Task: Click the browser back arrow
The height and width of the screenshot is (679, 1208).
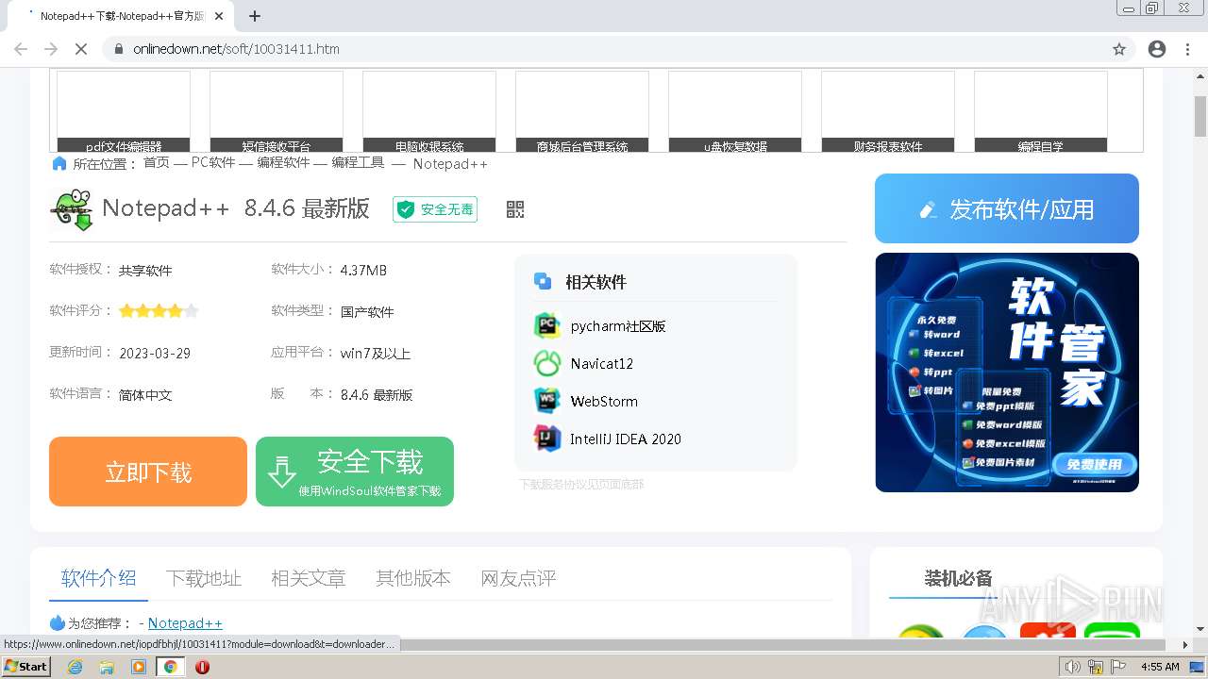Action: click(21, 49)
